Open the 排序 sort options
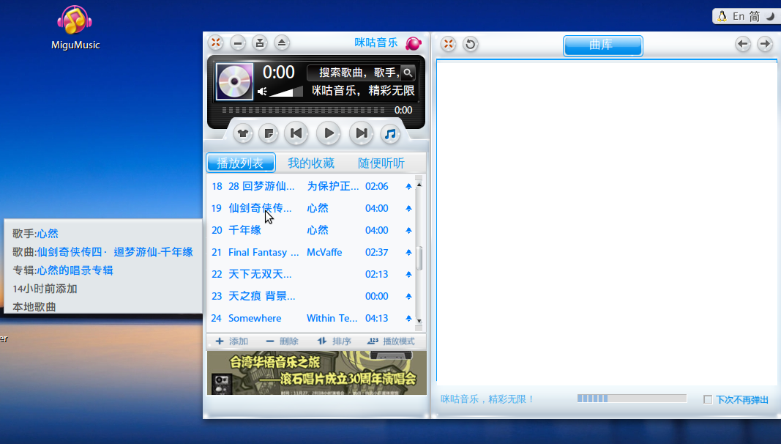781x444 pixels. click(335, 341)
